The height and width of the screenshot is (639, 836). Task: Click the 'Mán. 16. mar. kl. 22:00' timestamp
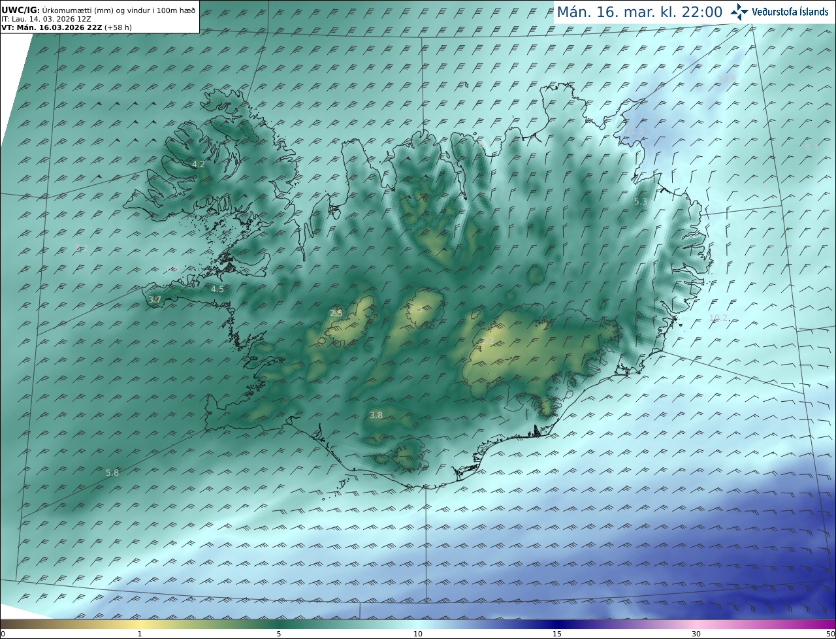639,12
